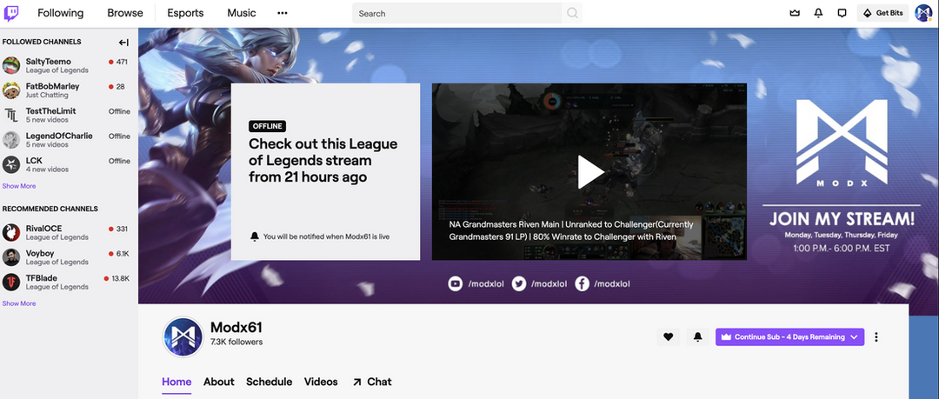
Task: Open the more navigation ellipsis menu
Action: coord(282,13)
